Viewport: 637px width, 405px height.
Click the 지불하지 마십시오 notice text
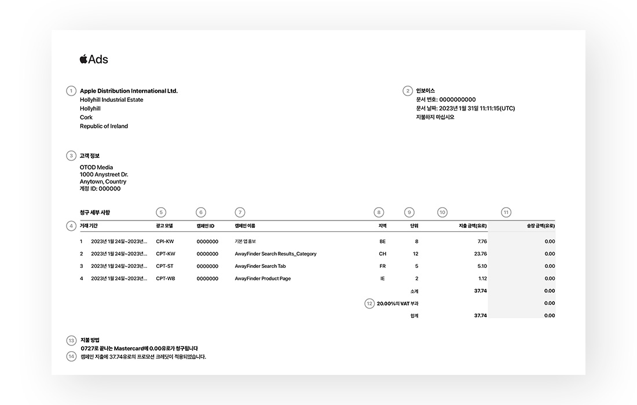coord(435,117)
